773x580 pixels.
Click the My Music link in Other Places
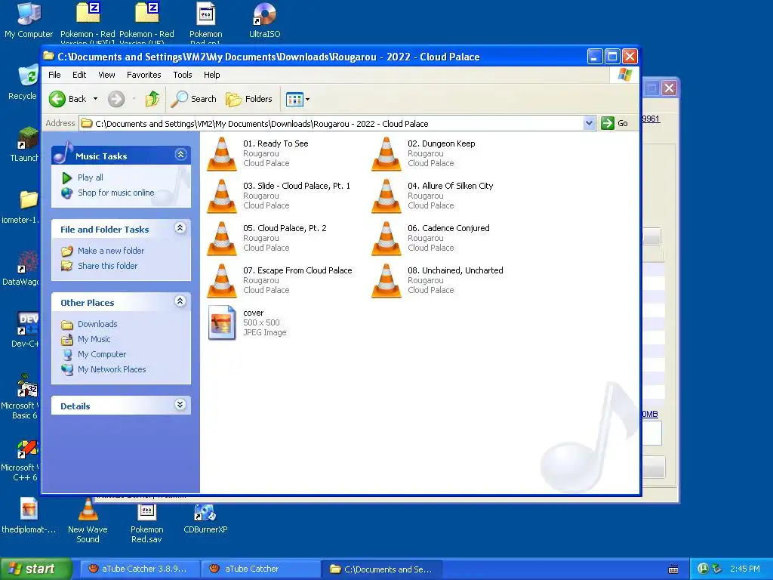[94, 339]
